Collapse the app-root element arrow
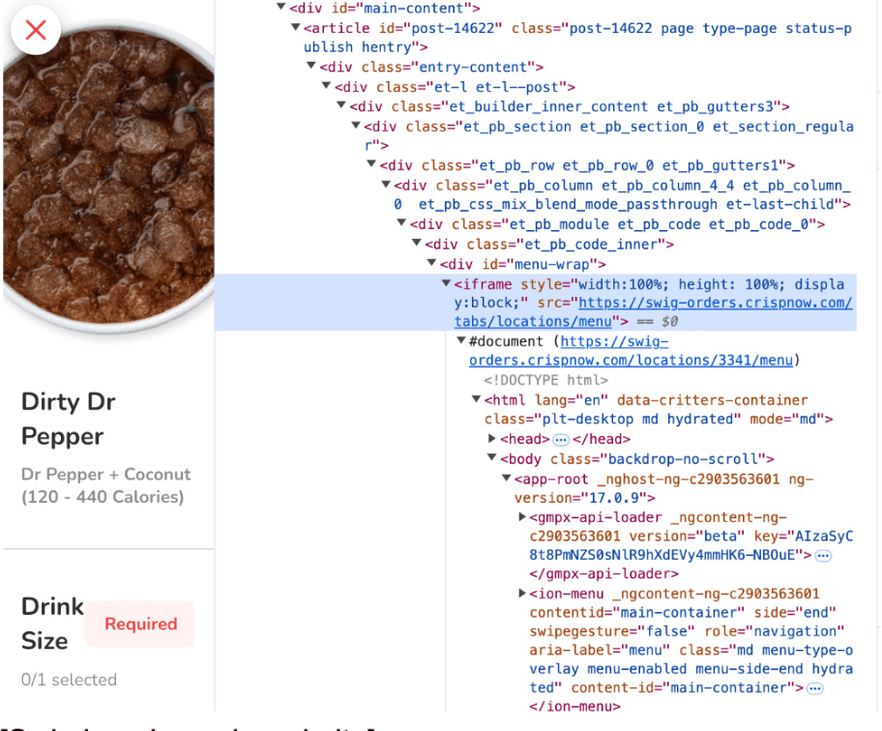This screenshot has width=882, height=731. pyautogui.click(x=507, y=479)
